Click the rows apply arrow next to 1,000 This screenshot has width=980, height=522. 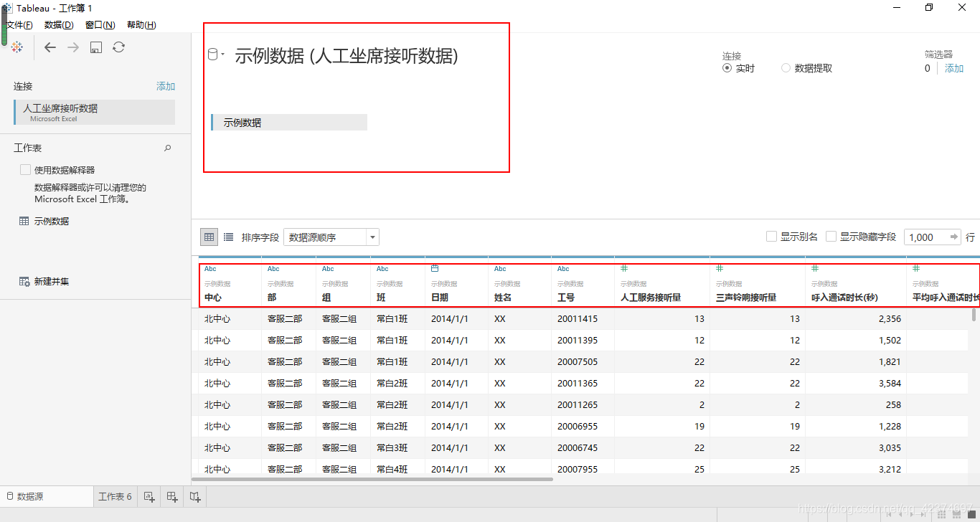(x=953, y=237)
